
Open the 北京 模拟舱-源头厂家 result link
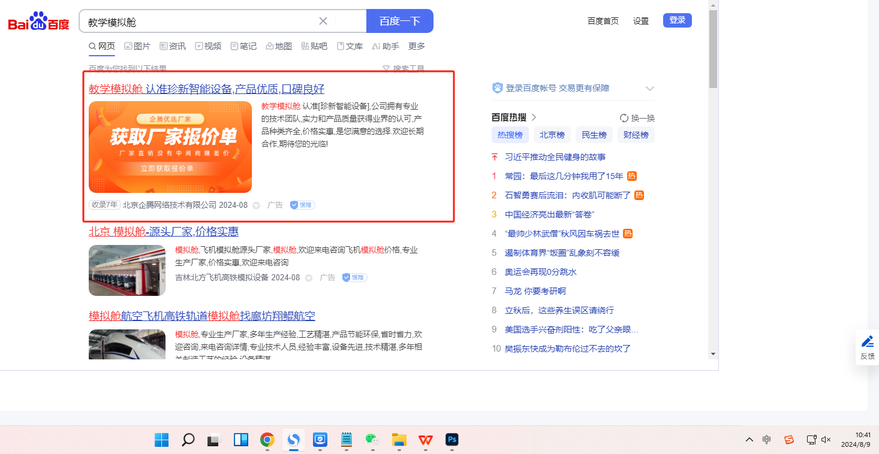click(164, 232)
